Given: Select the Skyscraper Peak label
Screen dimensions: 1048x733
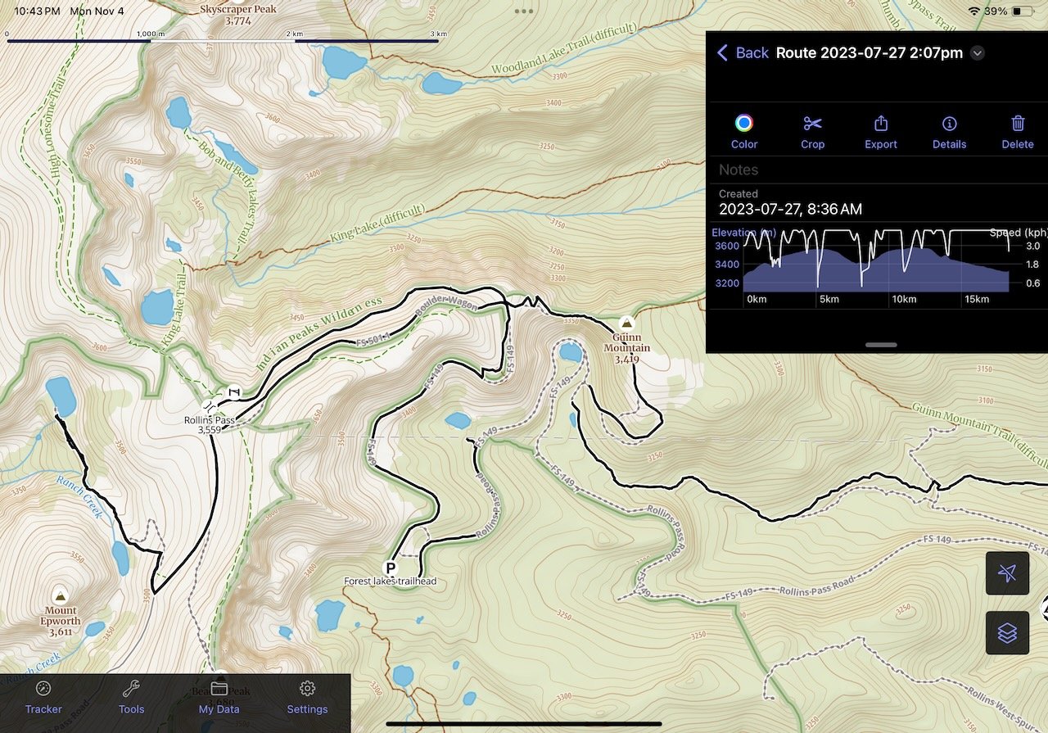Looking at the screenshot, I should (239, 15).
